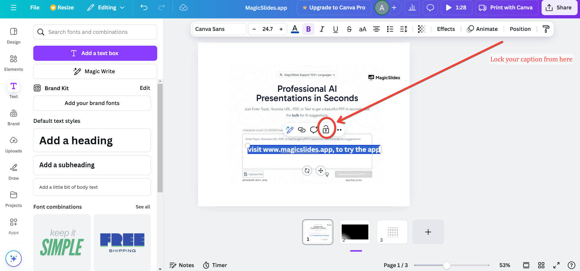Image resolution: width=580 pixels, height=271 pixels.
Task: Open the Position panel
Action: click(x=520, y=29)
